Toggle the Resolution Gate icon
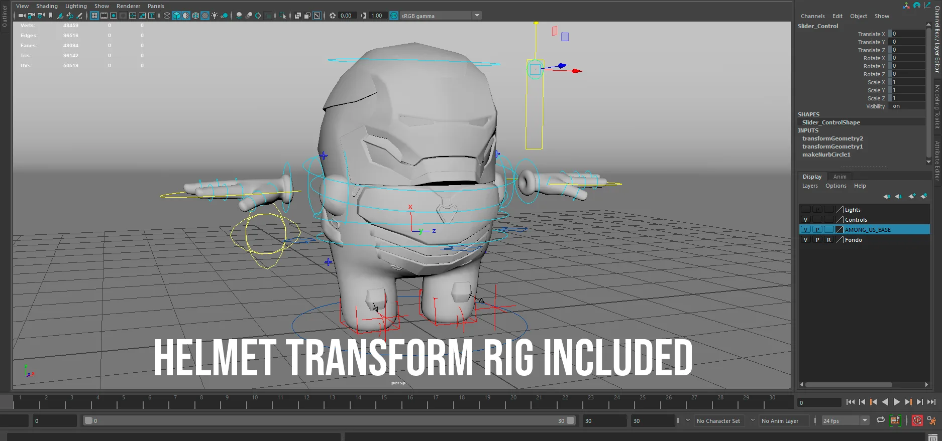The image size is (942, 441). click(114, 16)
